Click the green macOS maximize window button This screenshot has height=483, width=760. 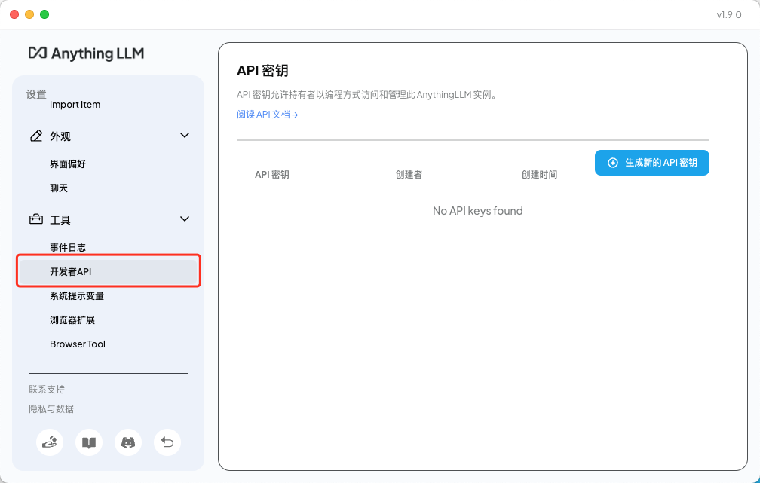44,14
